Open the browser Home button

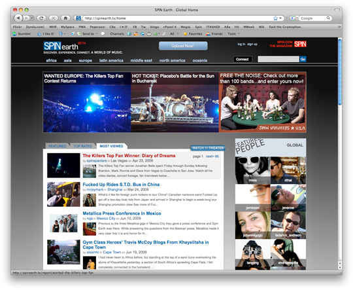(x=65, y=18)
